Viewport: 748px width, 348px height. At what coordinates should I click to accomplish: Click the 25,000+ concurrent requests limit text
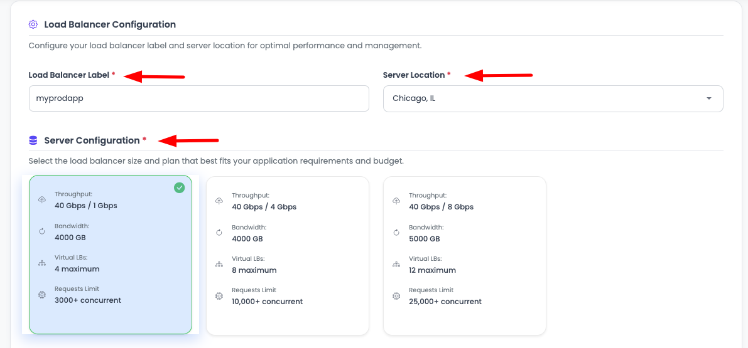pos(445,302)
